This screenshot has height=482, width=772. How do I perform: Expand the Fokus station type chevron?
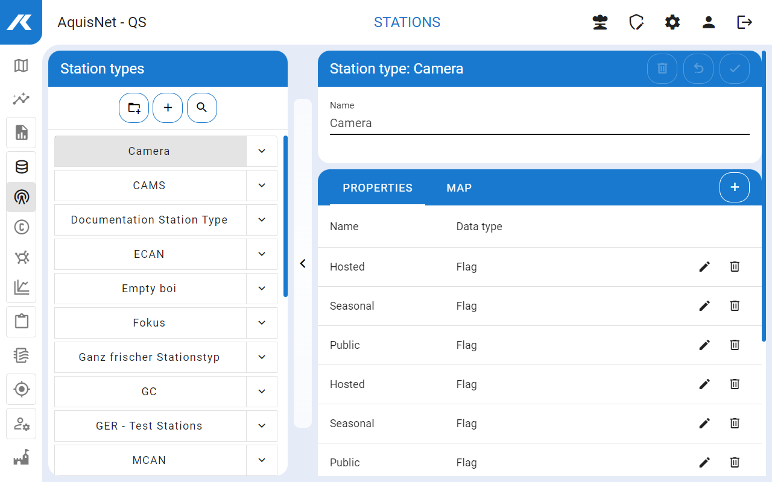[262, 323]
